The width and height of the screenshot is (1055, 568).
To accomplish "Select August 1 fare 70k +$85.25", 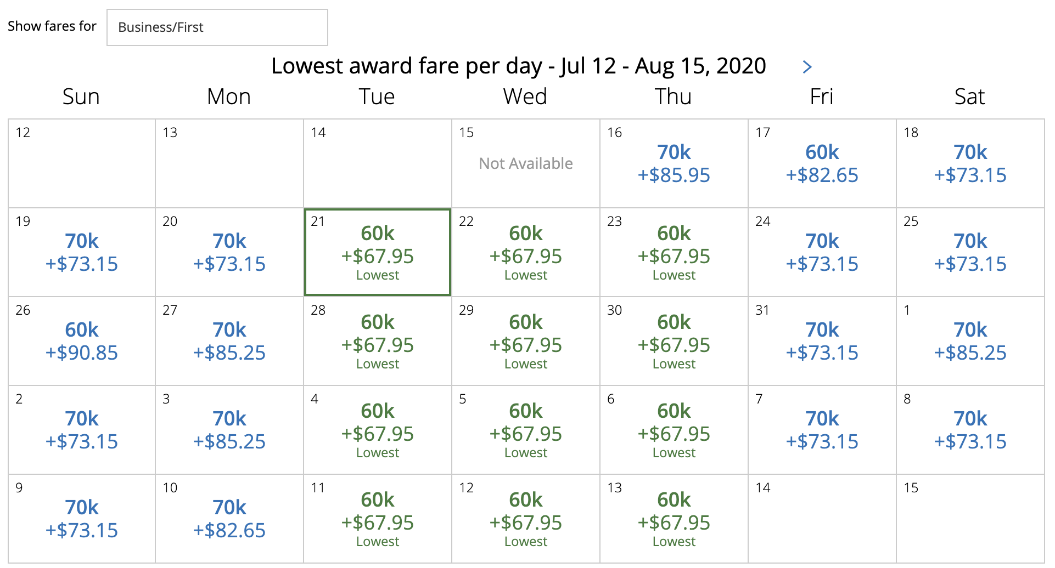I will point(970,341).
